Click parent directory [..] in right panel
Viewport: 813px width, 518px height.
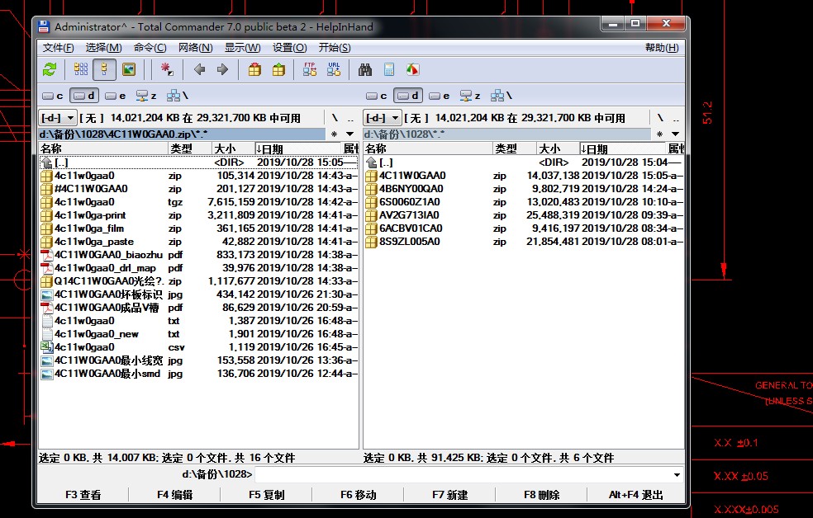[x=524, y=162]
